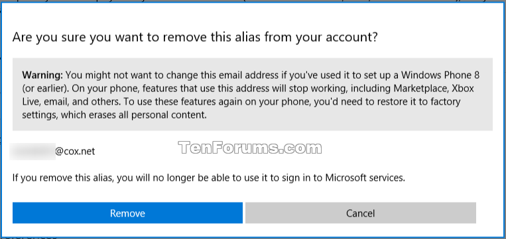
Task: Select the @cox.net email alias text
Action: pos(75,152)
